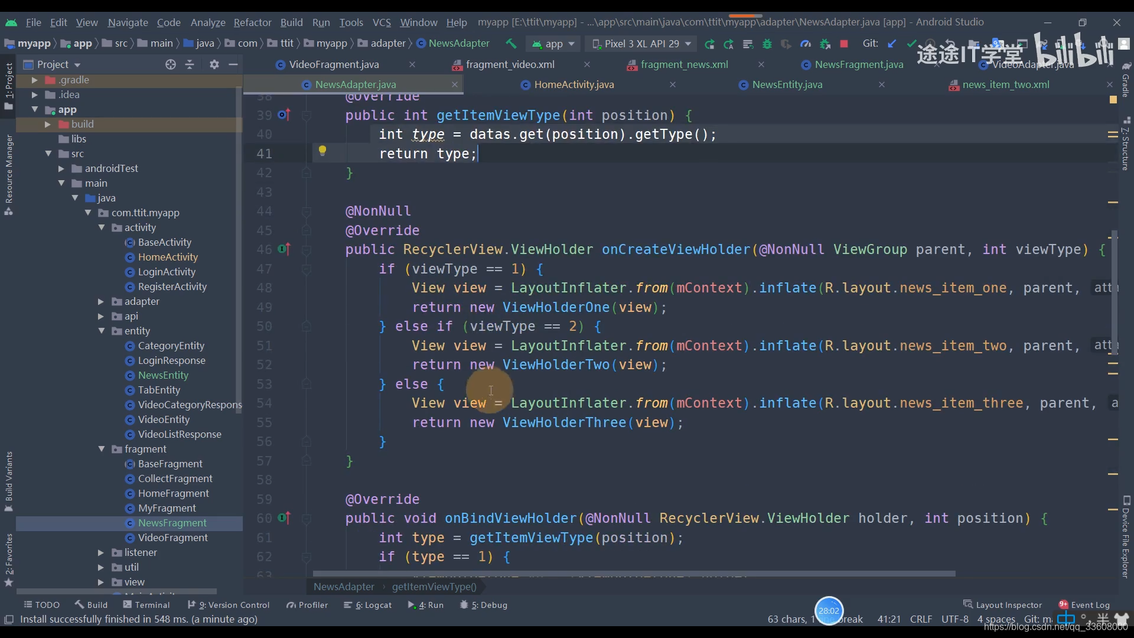Open the Pixel 3 XL API 29 device dropdown
This screenshot has width=1134, height=638.
click(642, 44)
